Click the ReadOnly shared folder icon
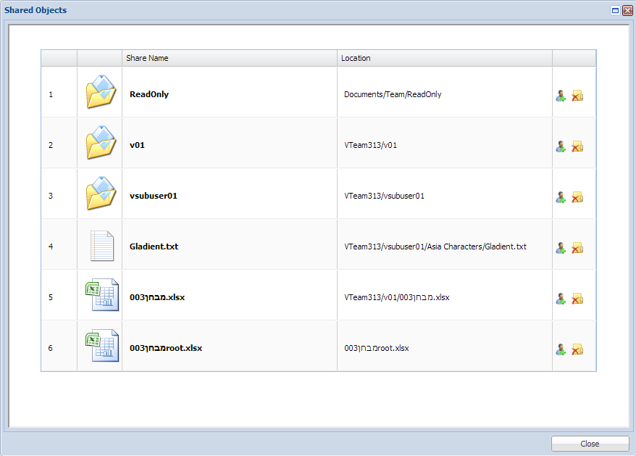The width and height of the screenshot is (636, 456). (101, 92)
